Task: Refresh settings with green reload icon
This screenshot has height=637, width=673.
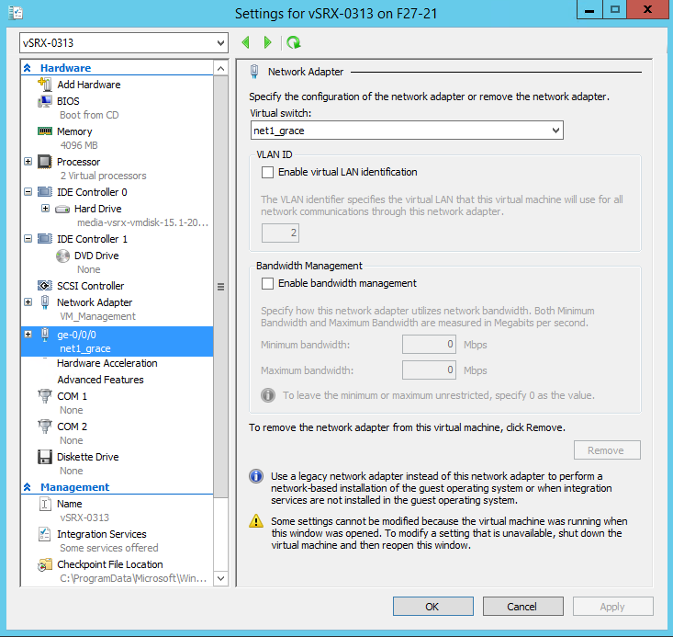Action: click(x=294, y=42)
